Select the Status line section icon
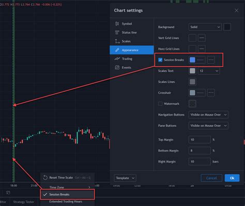 click(117, 33)
